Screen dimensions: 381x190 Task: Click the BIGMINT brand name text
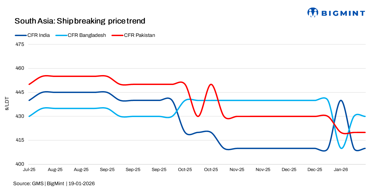(343, 13)
